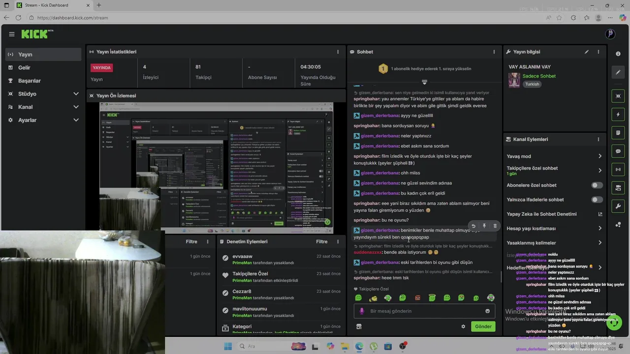Open the shop icon below message box
Viewport: 630px width, 354px height.
pyautogui.click(x=359, y=326)
